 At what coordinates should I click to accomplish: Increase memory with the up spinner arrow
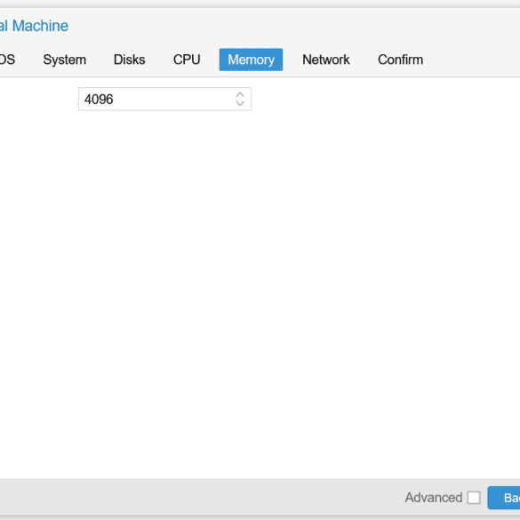tap(240, 94)
